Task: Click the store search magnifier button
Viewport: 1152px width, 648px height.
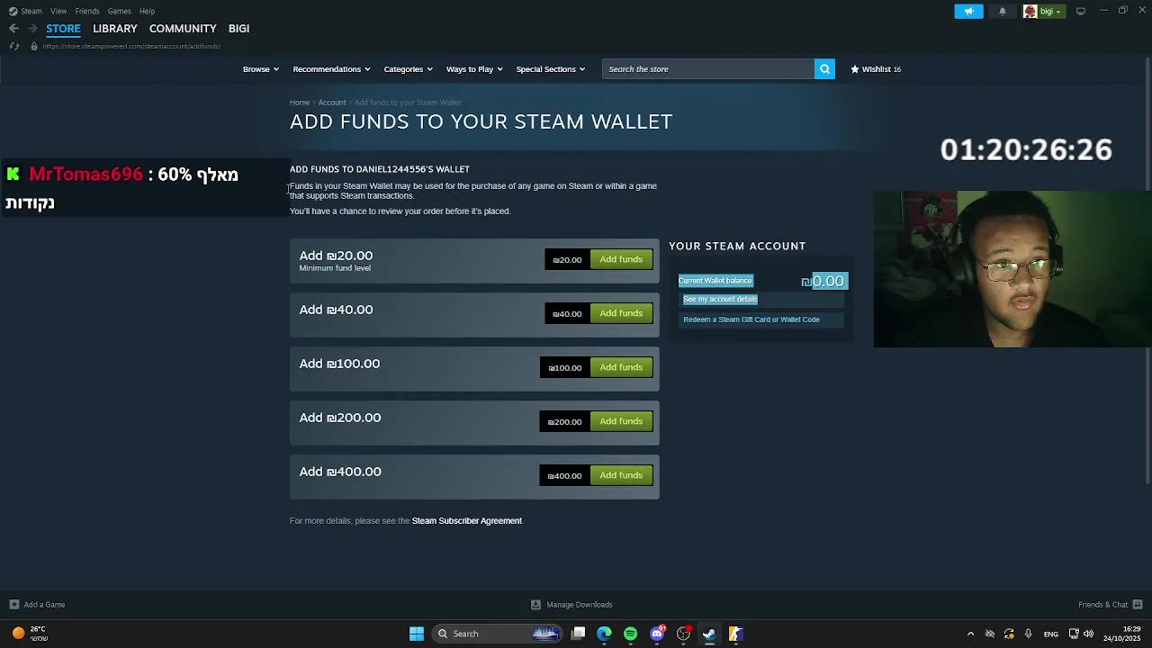Action: 824,69
